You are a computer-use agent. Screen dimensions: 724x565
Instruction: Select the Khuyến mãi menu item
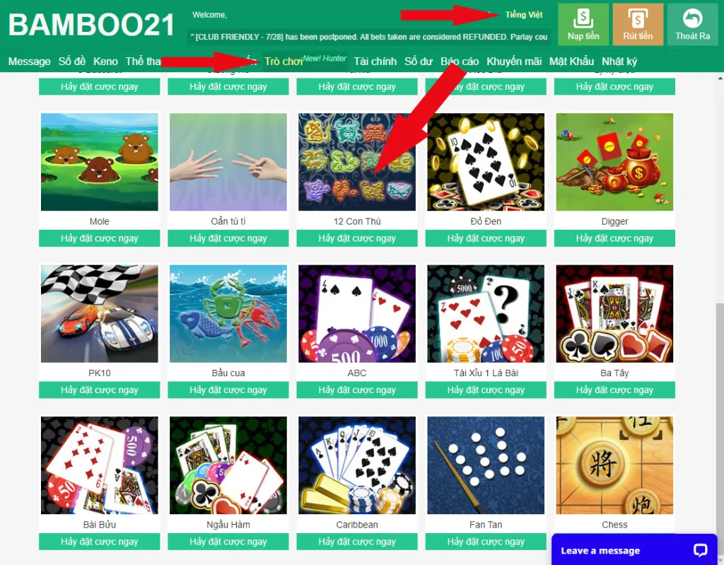[514, 62]
